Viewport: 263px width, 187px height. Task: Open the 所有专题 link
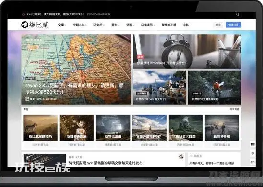pyautogui.click(x=234, y=109)
